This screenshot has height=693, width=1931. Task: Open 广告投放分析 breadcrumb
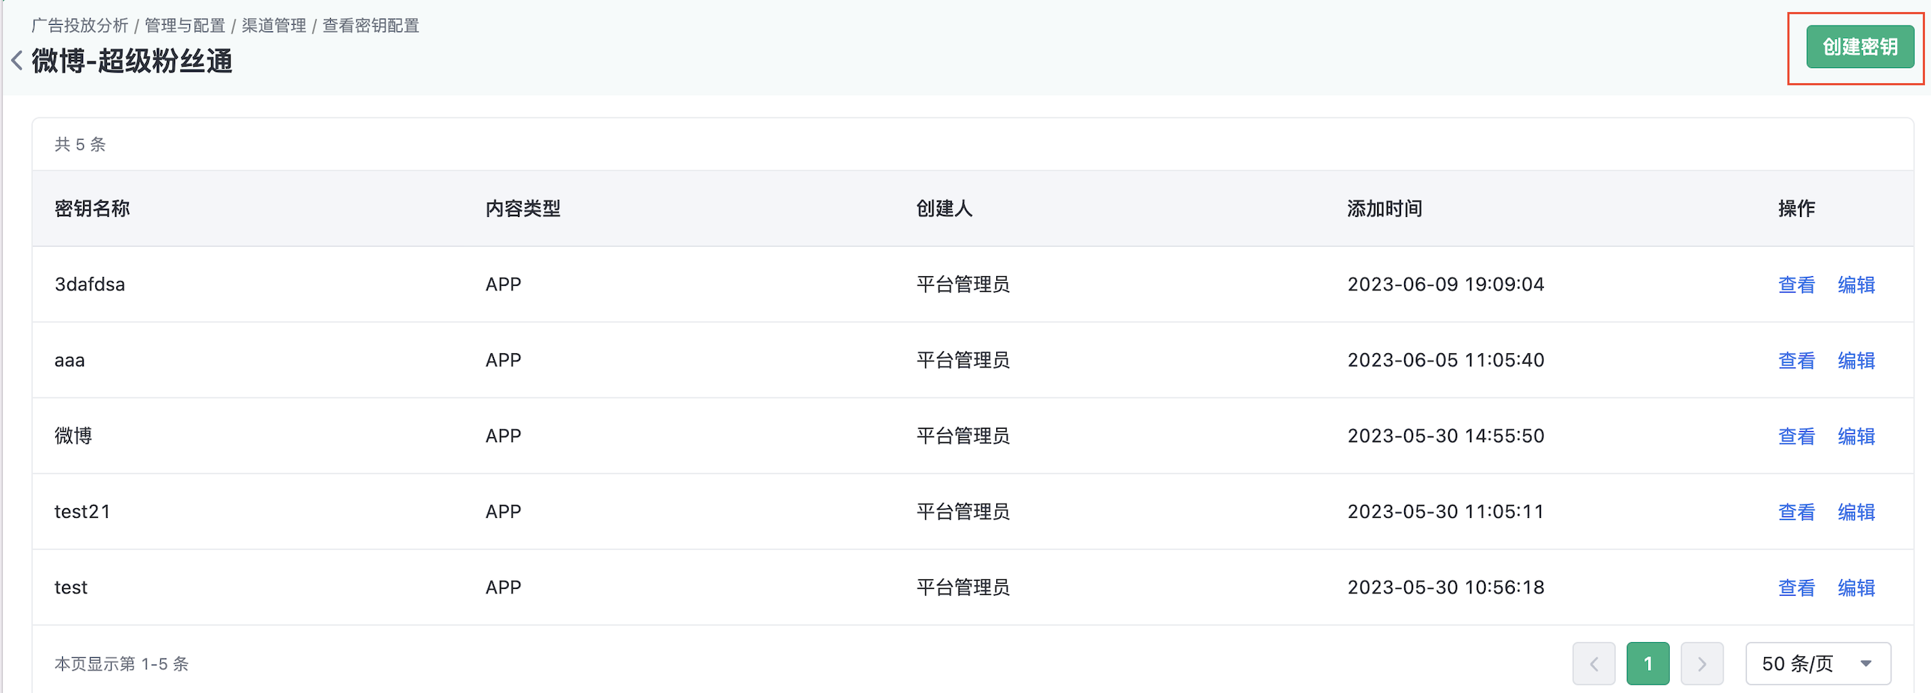click(x=80, y=25)
